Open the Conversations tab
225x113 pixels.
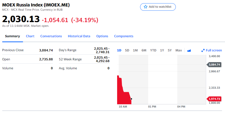click(51, 36)
